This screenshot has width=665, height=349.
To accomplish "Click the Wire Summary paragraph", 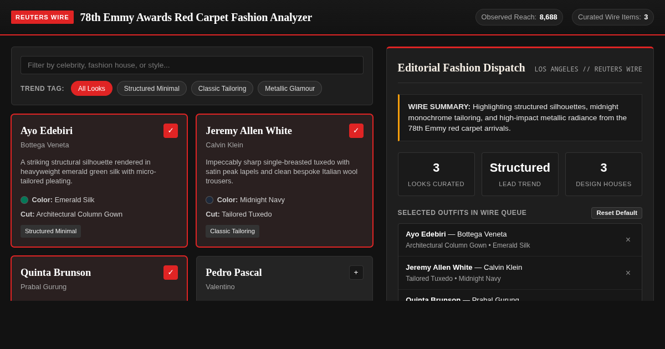I will point(520,117).
